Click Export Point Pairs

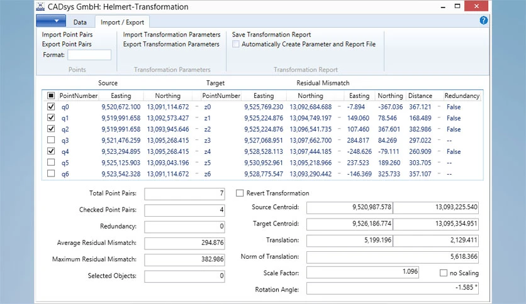pos(67,44)
